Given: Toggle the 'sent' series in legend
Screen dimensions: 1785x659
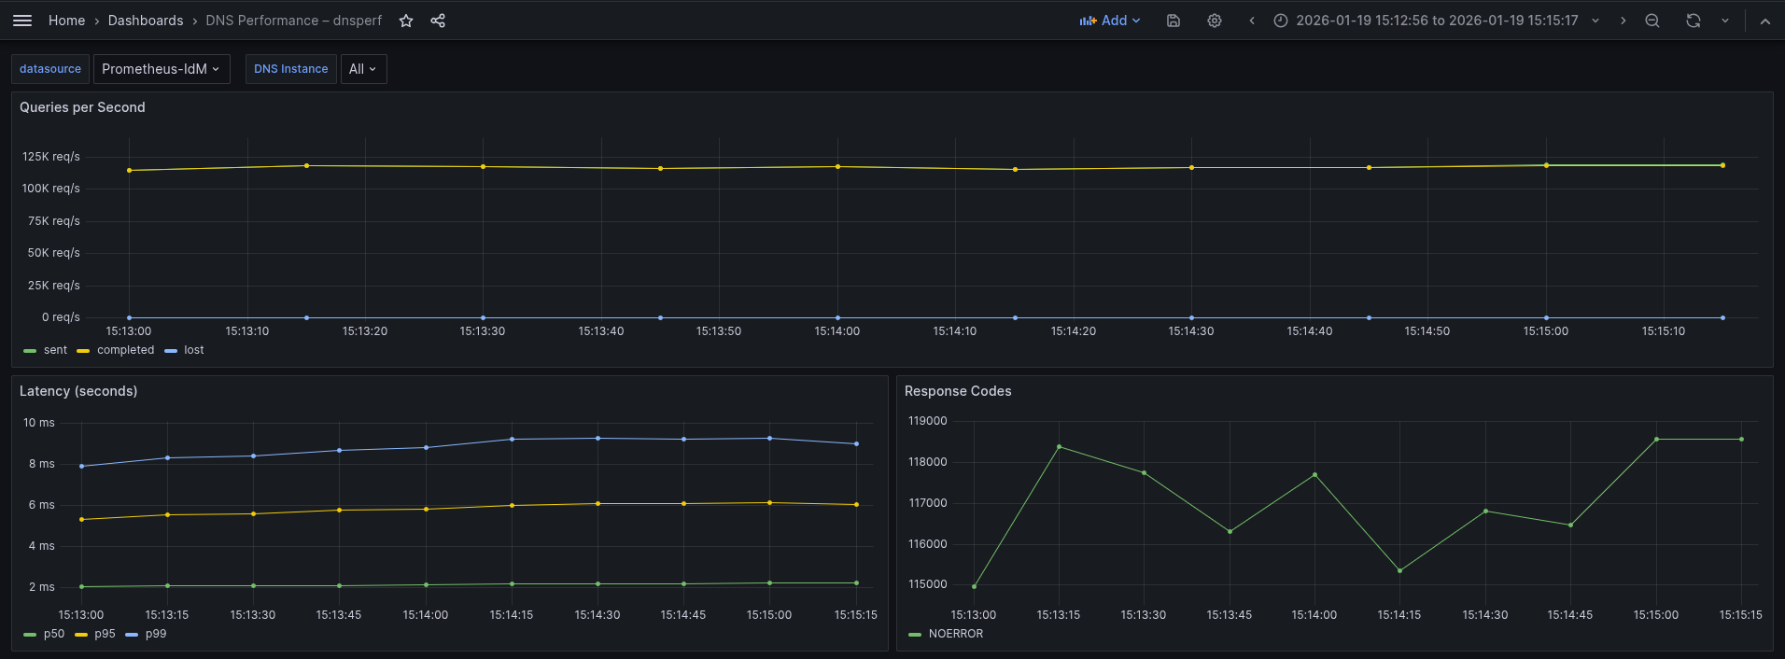Looking at the screenshot, I should pyautogui.click(x=55, y=350).
